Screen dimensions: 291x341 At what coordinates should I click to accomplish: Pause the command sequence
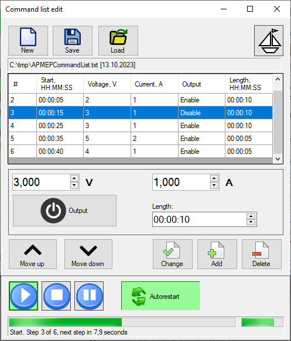pyautogui.click(x=89, y=296)
